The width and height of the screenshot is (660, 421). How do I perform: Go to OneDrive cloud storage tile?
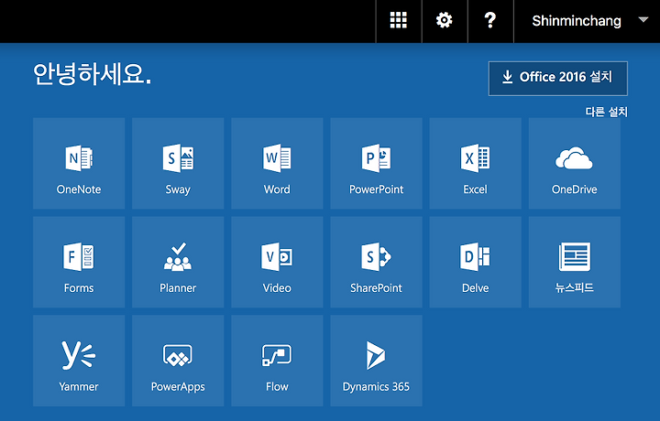pos(575,163)
